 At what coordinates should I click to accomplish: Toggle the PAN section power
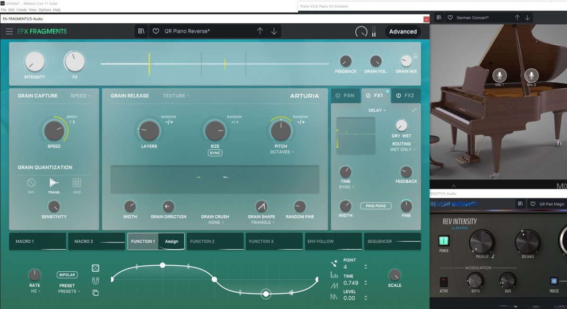[x=338, y=96]
